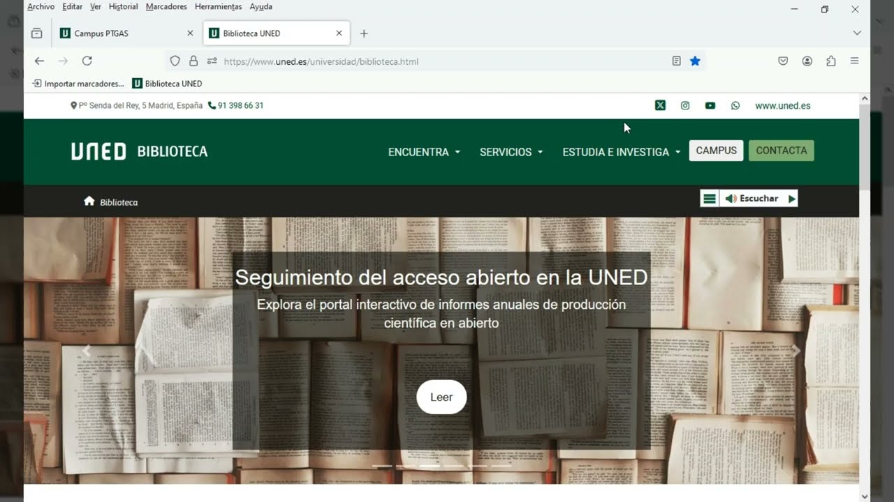Open the Firefox account icon
894x502 pixels.
click(x=807, y=61)
